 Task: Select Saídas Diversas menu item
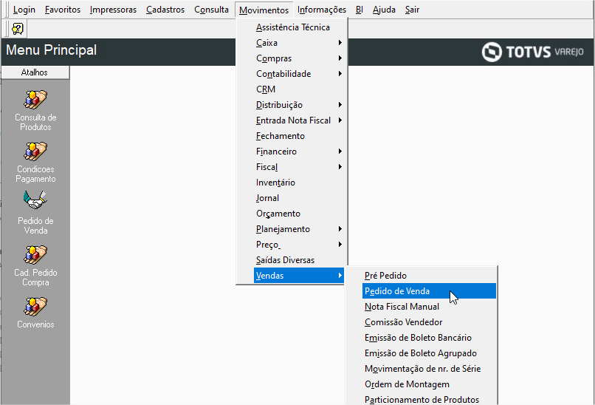[x=299, y=260]
